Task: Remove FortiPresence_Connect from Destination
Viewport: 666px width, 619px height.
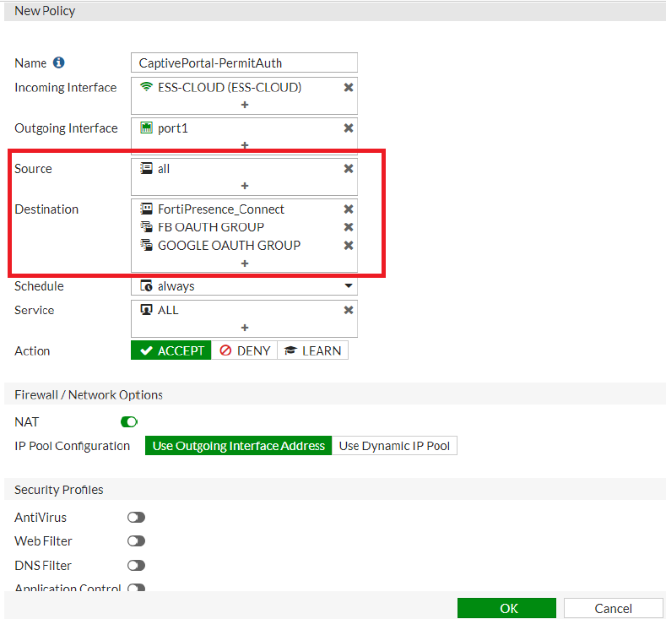Action: (348, 209)
